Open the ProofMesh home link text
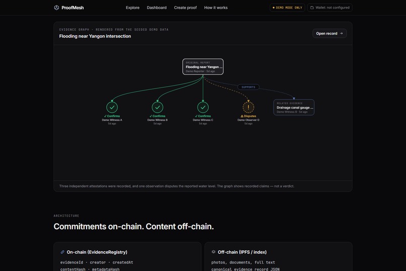Screen dimensions: 406x271 tap(73, 8)
